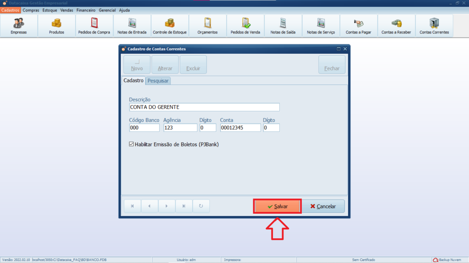The height and width of the screenshot is (263, 469).
Task: Go to last record navigation button
Action: tap(184, 206)
